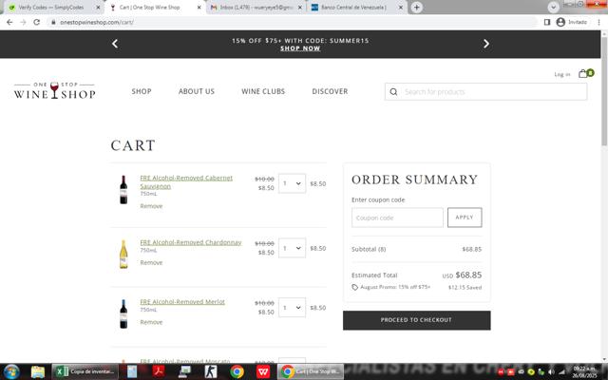The image size is (608, 380).
Task: Open the SHOP menu
Action: pyautogui.click(x=142, y=91)
